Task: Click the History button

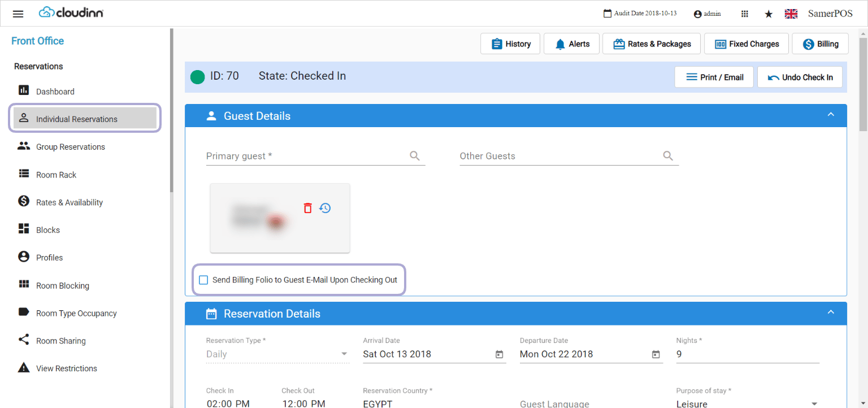Action: [510, 44]
